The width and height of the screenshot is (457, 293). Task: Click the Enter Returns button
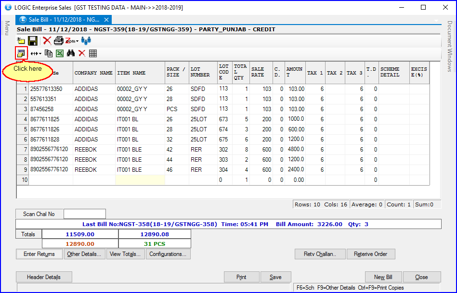coord(39,254)
